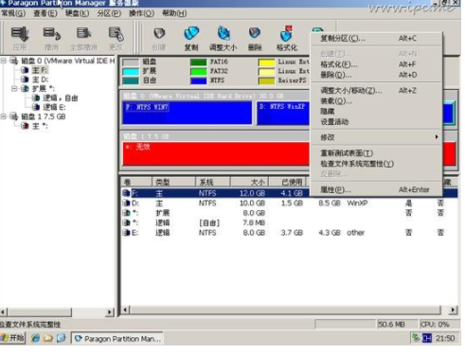465x354 pixels.
Task: Click the 磁盘 gray legend color swatch
Action: point(131,62)
